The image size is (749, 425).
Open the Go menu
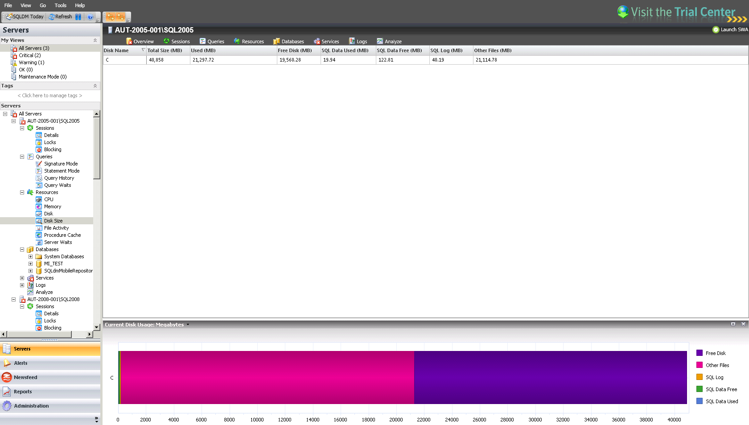(43, 5)
